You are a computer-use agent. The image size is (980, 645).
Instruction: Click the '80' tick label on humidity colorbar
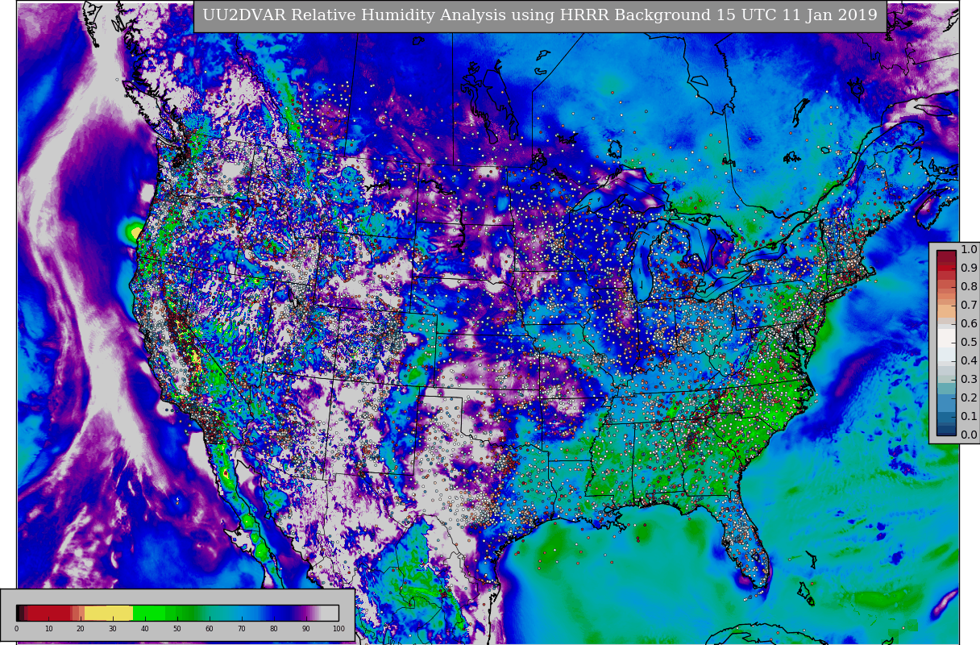pyautogui.click(x=274, y=629)
